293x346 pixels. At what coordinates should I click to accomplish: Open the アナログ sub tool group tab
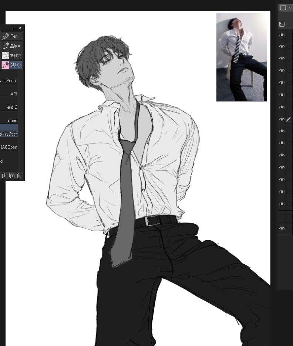coord(11,55)
